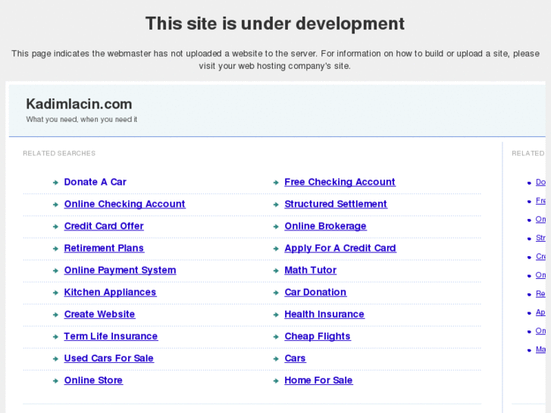Open the Online Checking Account link
551x413 pixels.
pos(124,204)
